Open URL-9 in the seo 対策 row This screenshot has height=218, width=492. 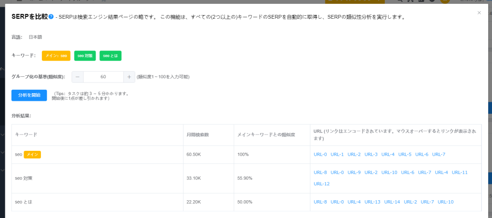[354, 172]
